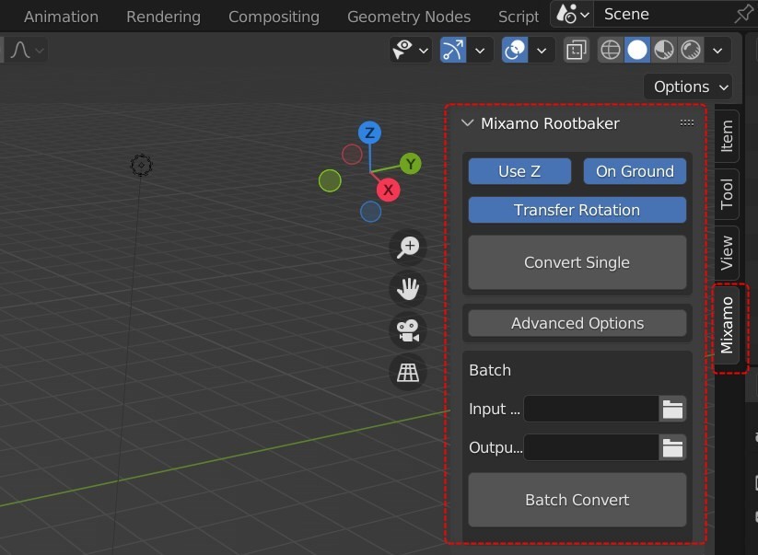Select the light object in the viewport
758x555 pixels.
click(x=141, y=165)
